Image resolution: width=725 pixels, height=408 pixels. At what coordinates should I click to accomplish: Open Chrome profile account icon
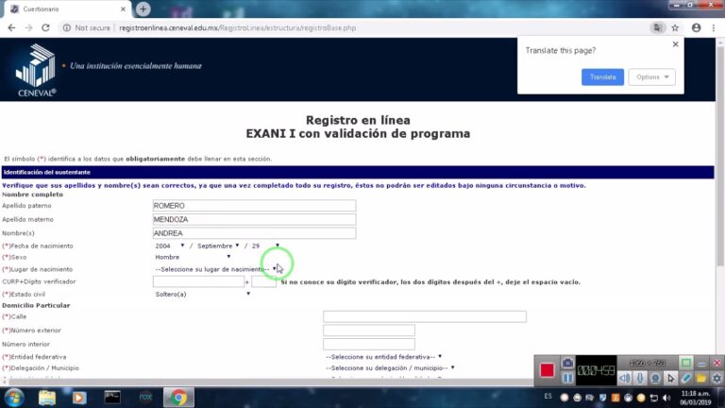pos(697,27)
